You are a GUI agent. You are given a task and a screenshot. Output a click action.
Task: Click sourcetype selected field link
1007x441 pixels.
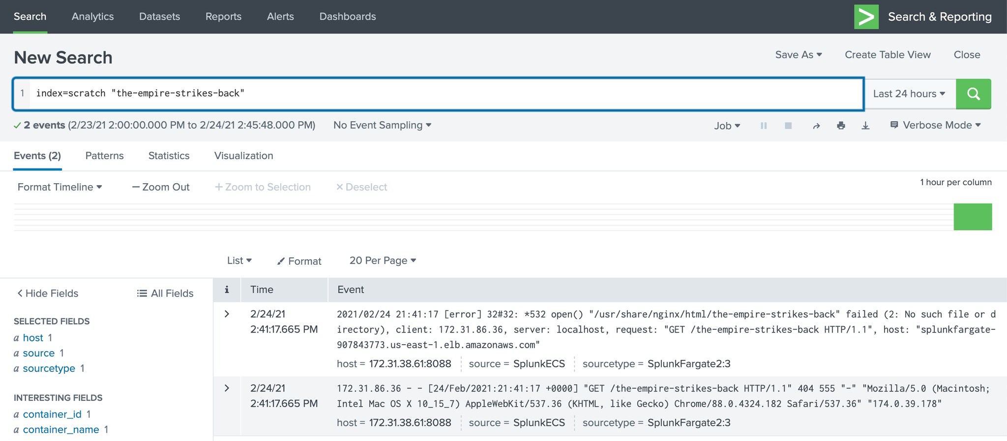(x=49, y=368)
